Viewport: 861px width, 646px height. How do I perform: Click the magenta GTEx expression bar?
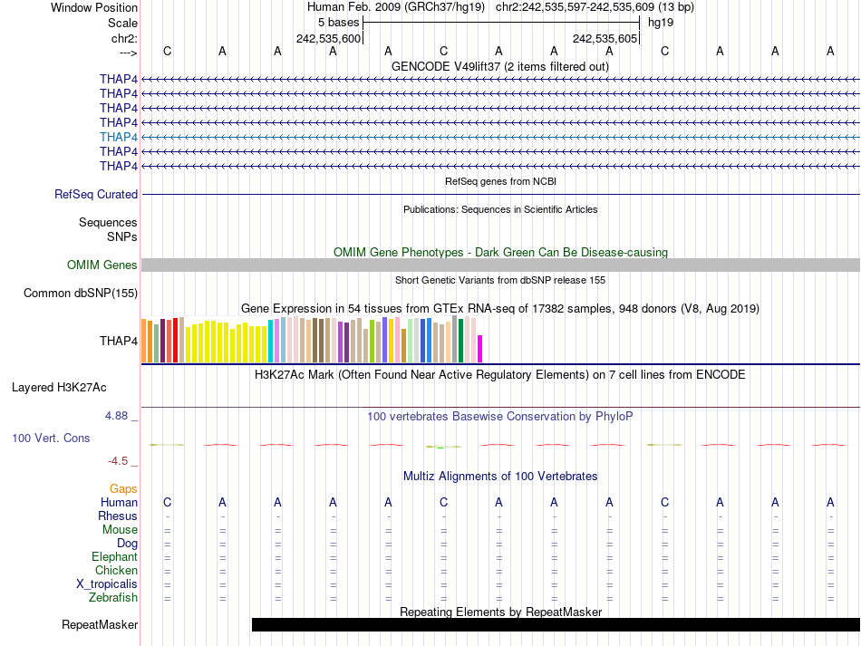[x=480, y=349]
